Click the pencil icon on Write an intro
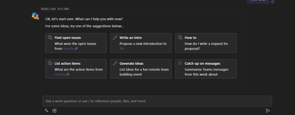This screenshot has height=115, width=295. 115,38
